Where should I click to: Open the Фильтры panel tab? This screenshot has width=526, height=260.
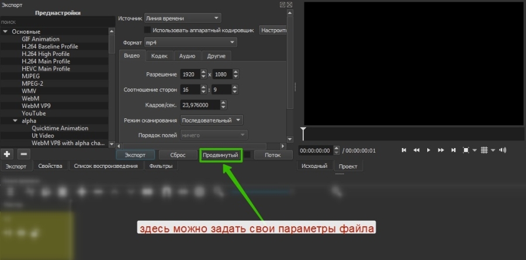pos(160,166)
